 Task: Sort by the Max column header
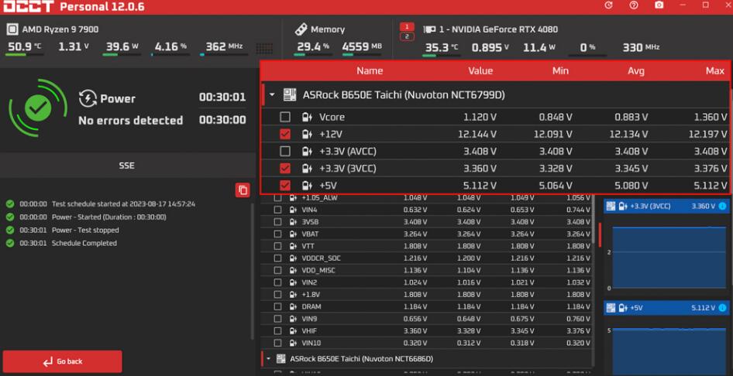pyautogui.click(x=714, y=71)
